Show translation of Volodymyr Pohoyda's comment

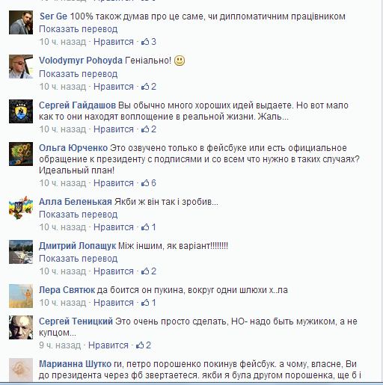click(x=79, y=74)
